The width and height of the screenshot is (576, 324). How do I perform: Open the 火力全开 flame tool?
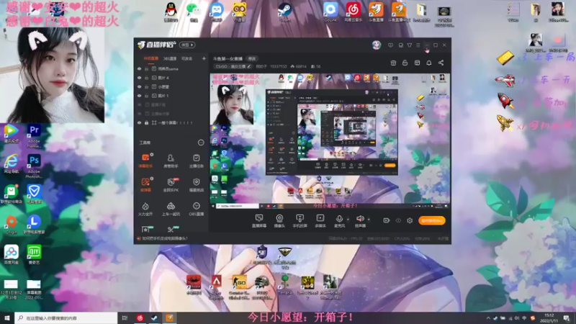click(145, 209)
